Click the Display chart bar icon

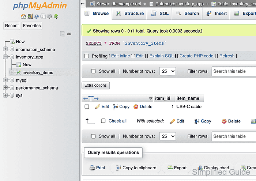[x=200, y=168]
